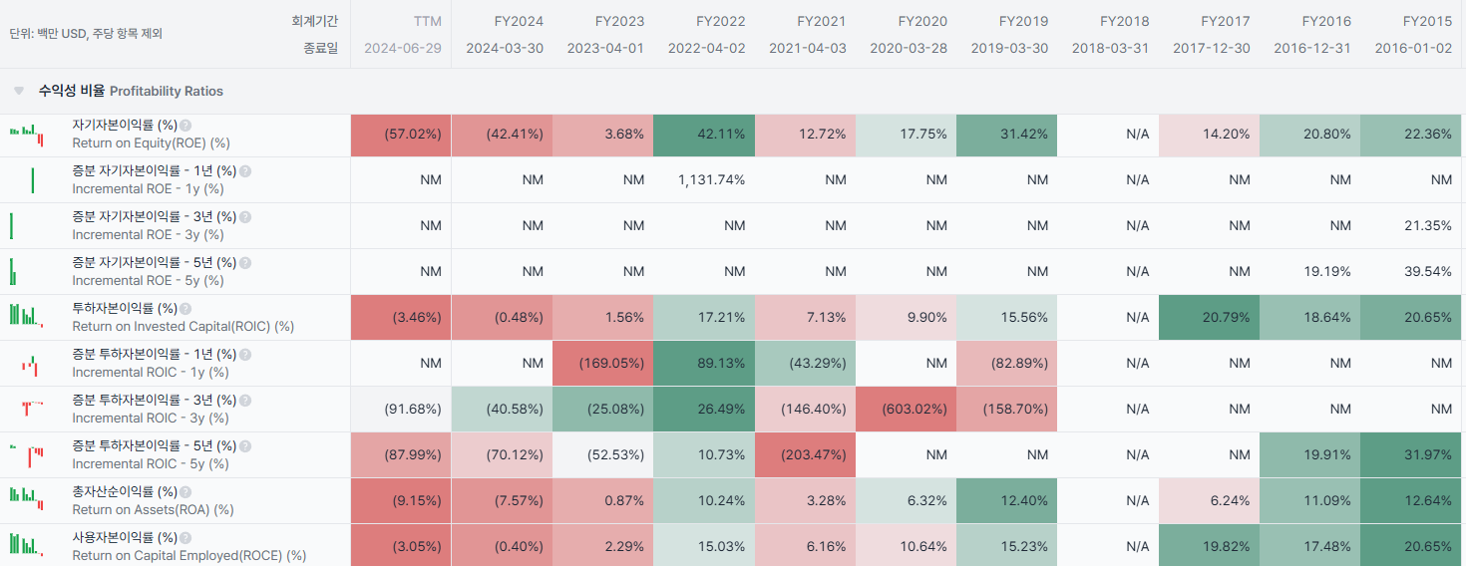Click help icon beside Incremental ROIC 1y
Screen dimensions: 1466x566
pyautogui.click(x=245, y=355)
